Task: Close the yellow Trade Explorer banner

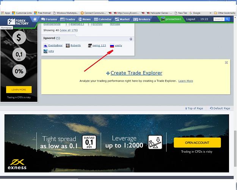Action: click(x=226, y=62)
